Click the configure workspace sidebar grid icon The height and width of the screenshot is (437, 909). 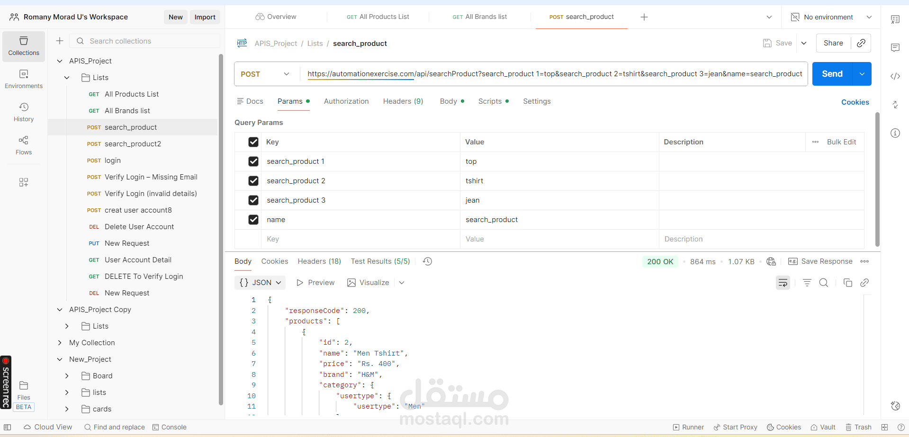[24, 182]
